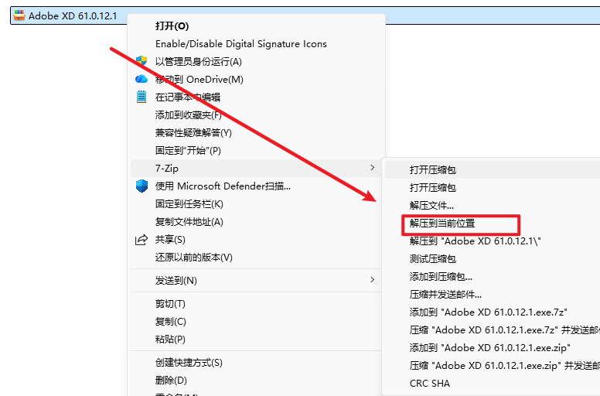Click the Notepad icon beside 在记事本中编辑
Screen dimensions: 600x396
[x=141, y=97]
